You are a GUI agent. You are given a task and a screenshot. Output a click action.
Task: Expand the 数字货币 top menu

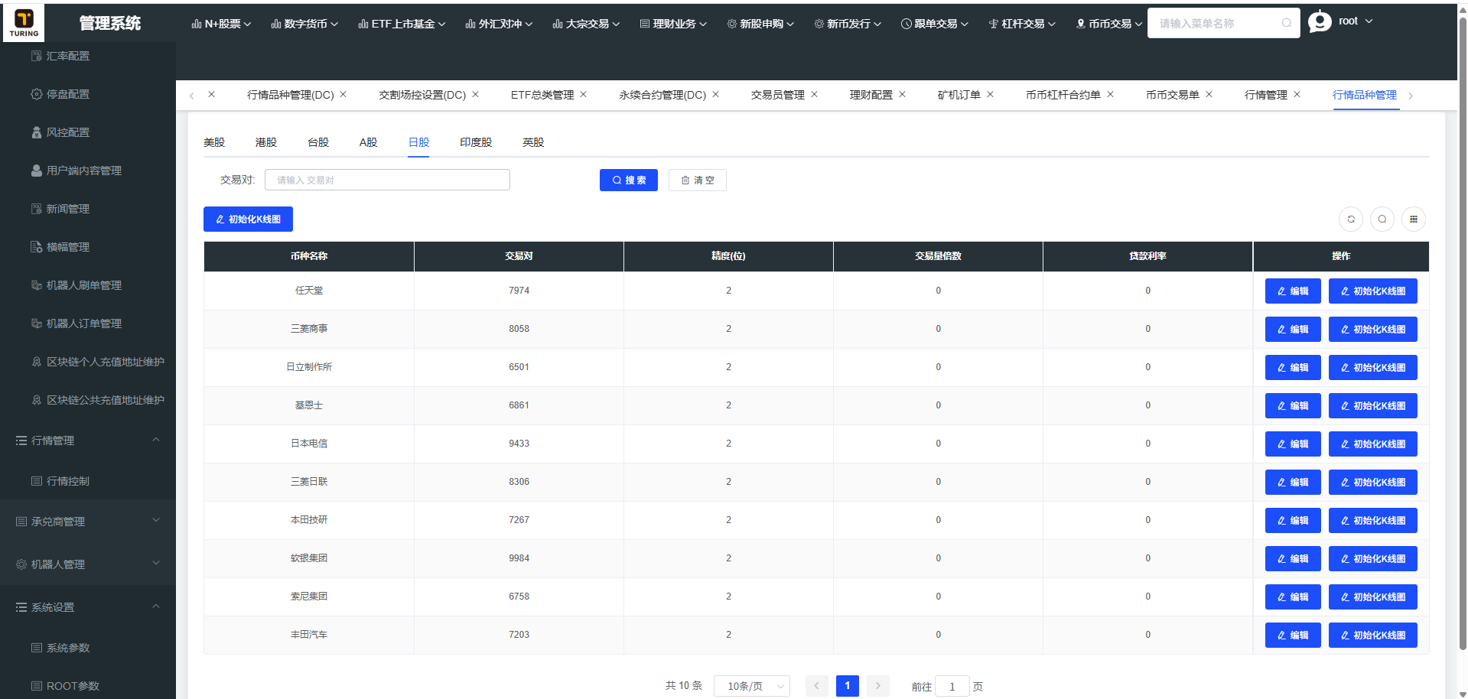(304, 24)
